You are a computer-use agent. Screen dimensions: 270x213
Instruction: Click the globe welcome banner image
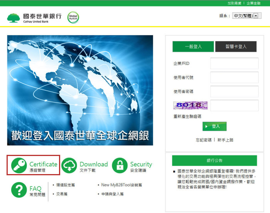pos(80,90)
